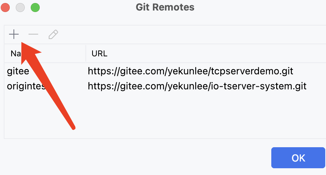
Task: Click the red arrow's pointed head
Action: coord(23,44)
